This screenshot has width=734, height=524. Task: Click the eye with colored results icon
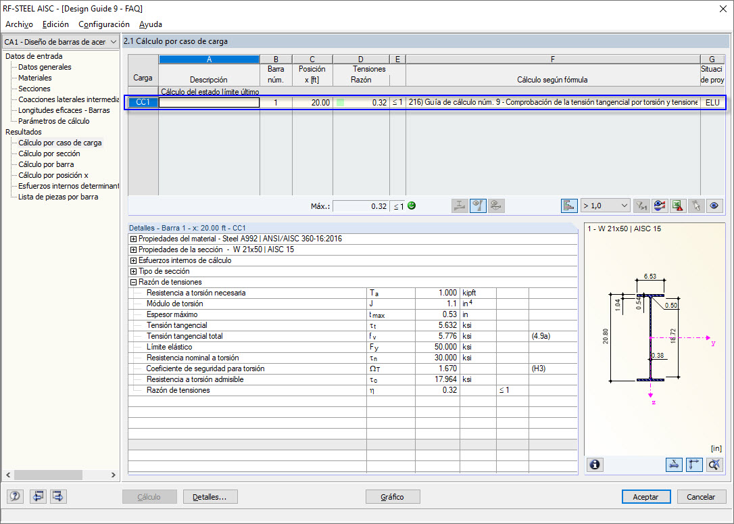(x=660, y=206)
